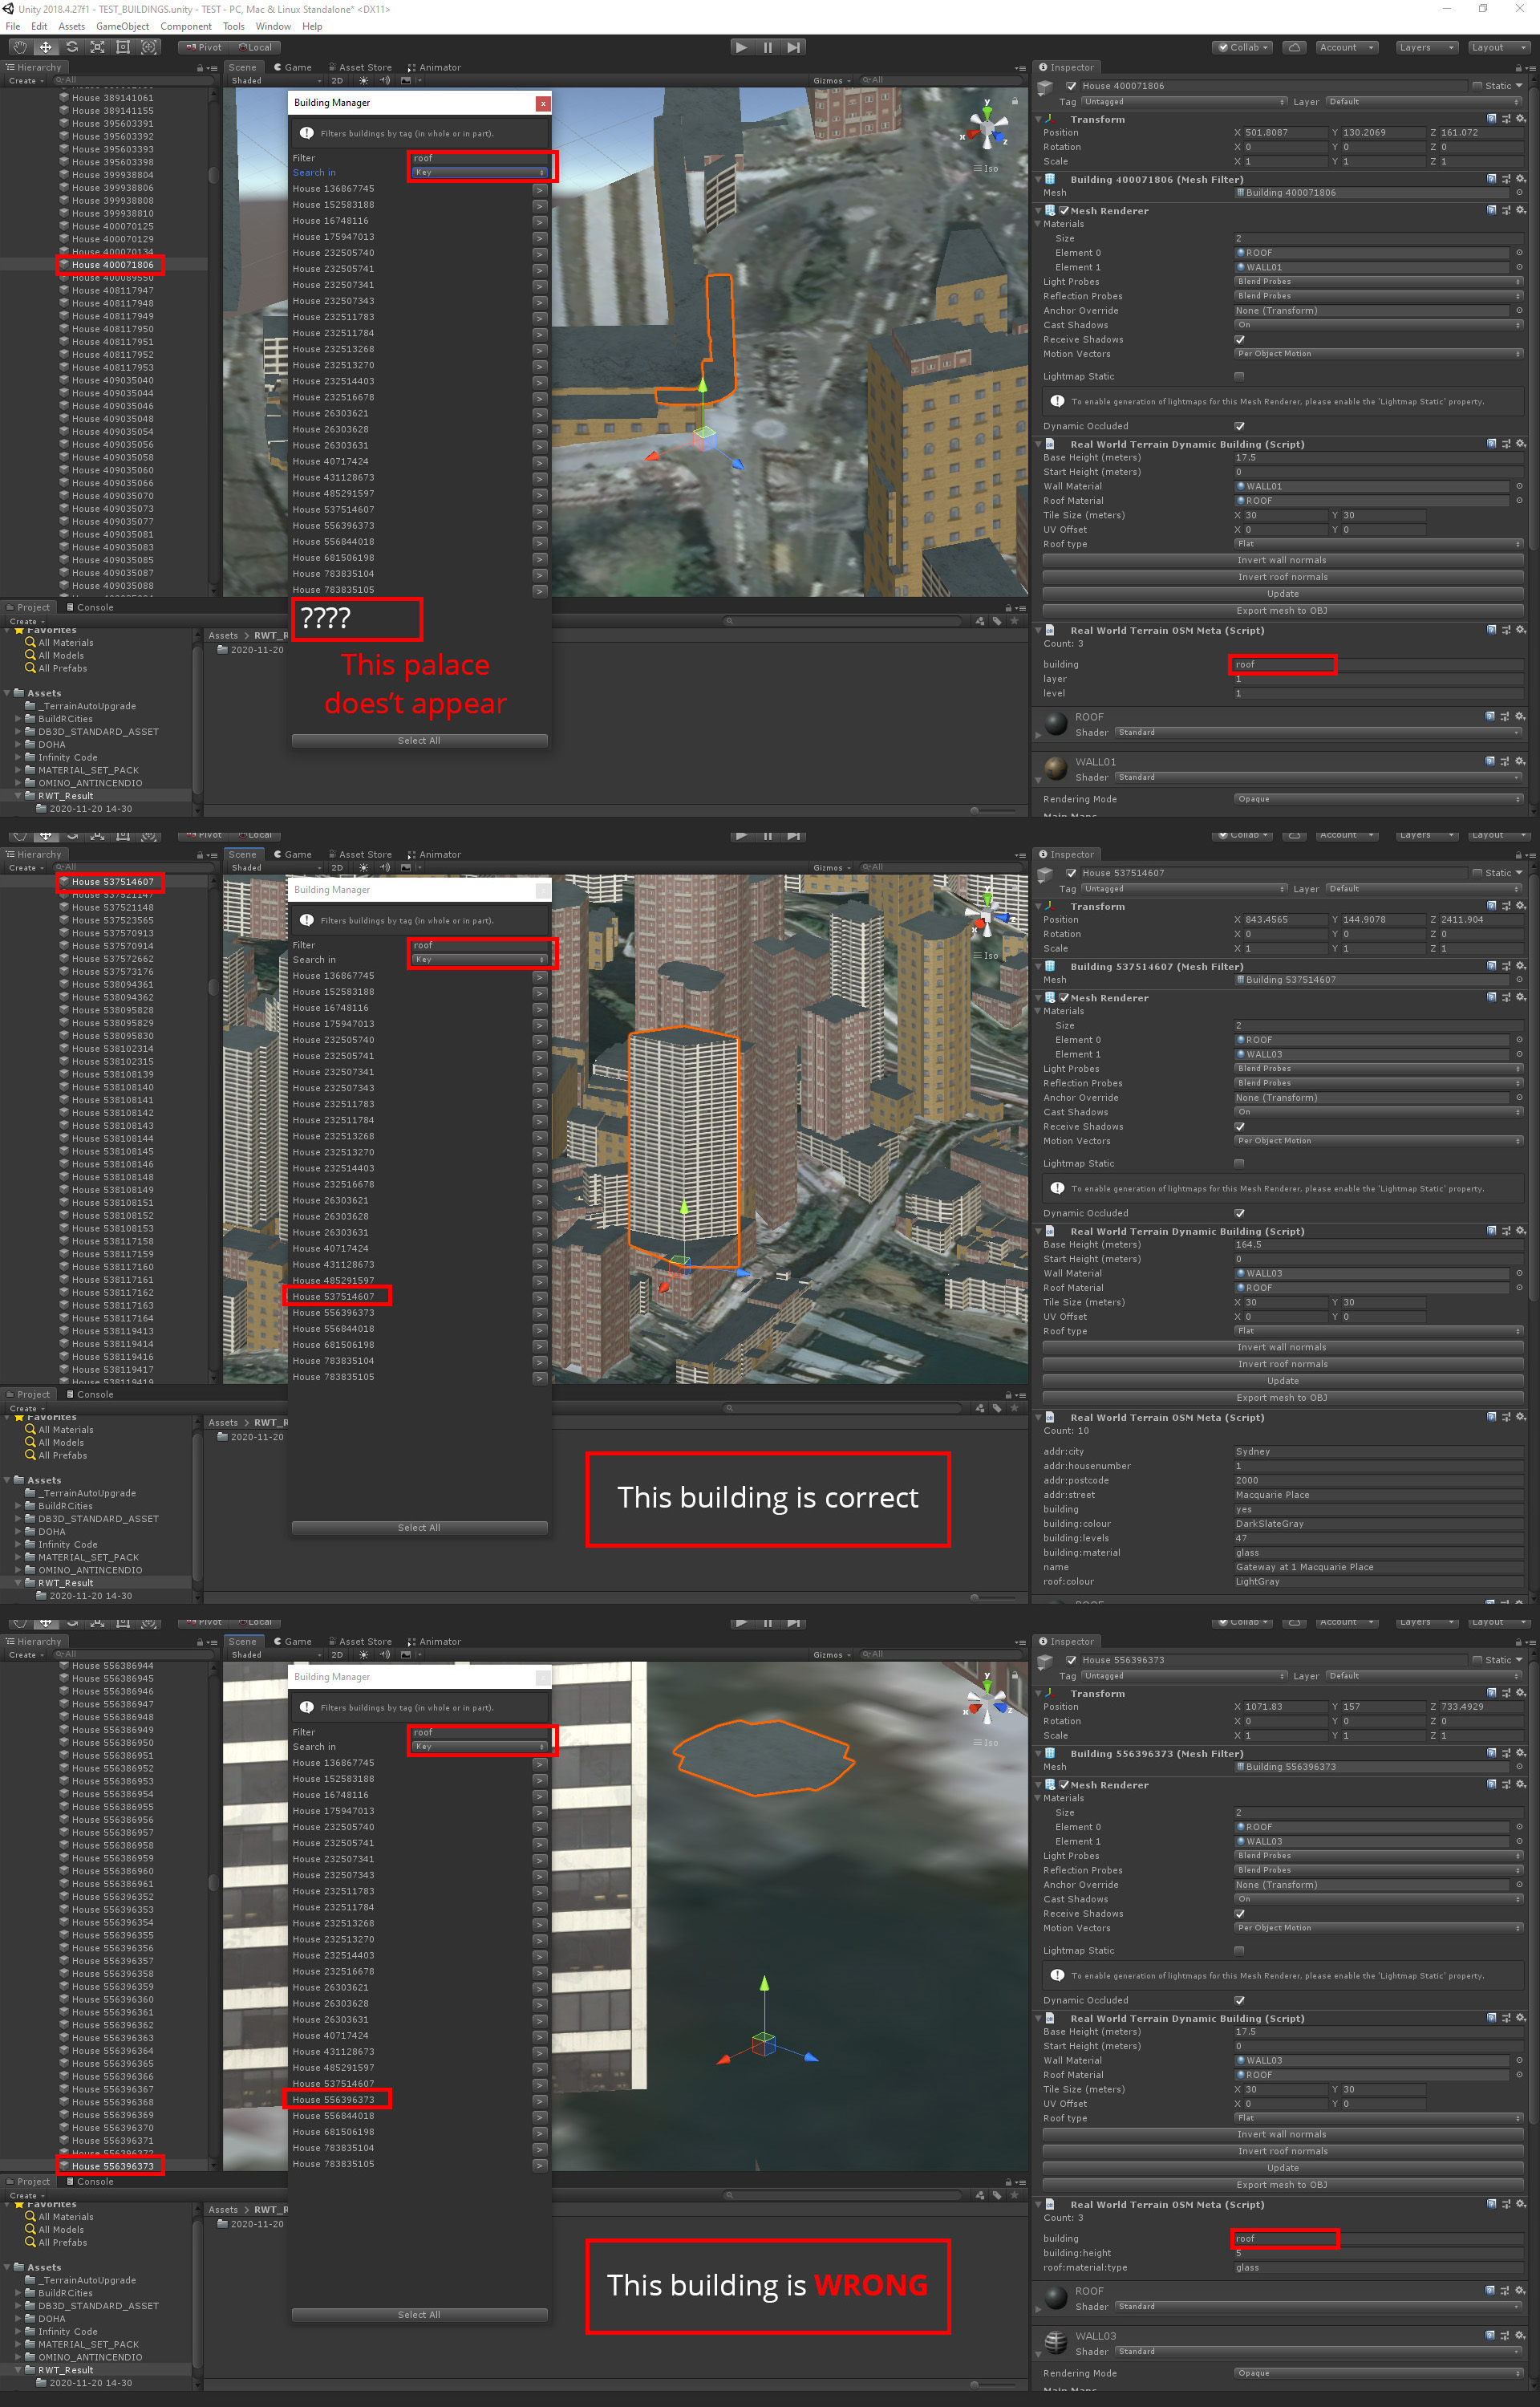The width and height of the screenshot is (1540, 2407).
Task: Toggle Receive Shadows in House 400071806 inspector
Action: pos(1240,340)
